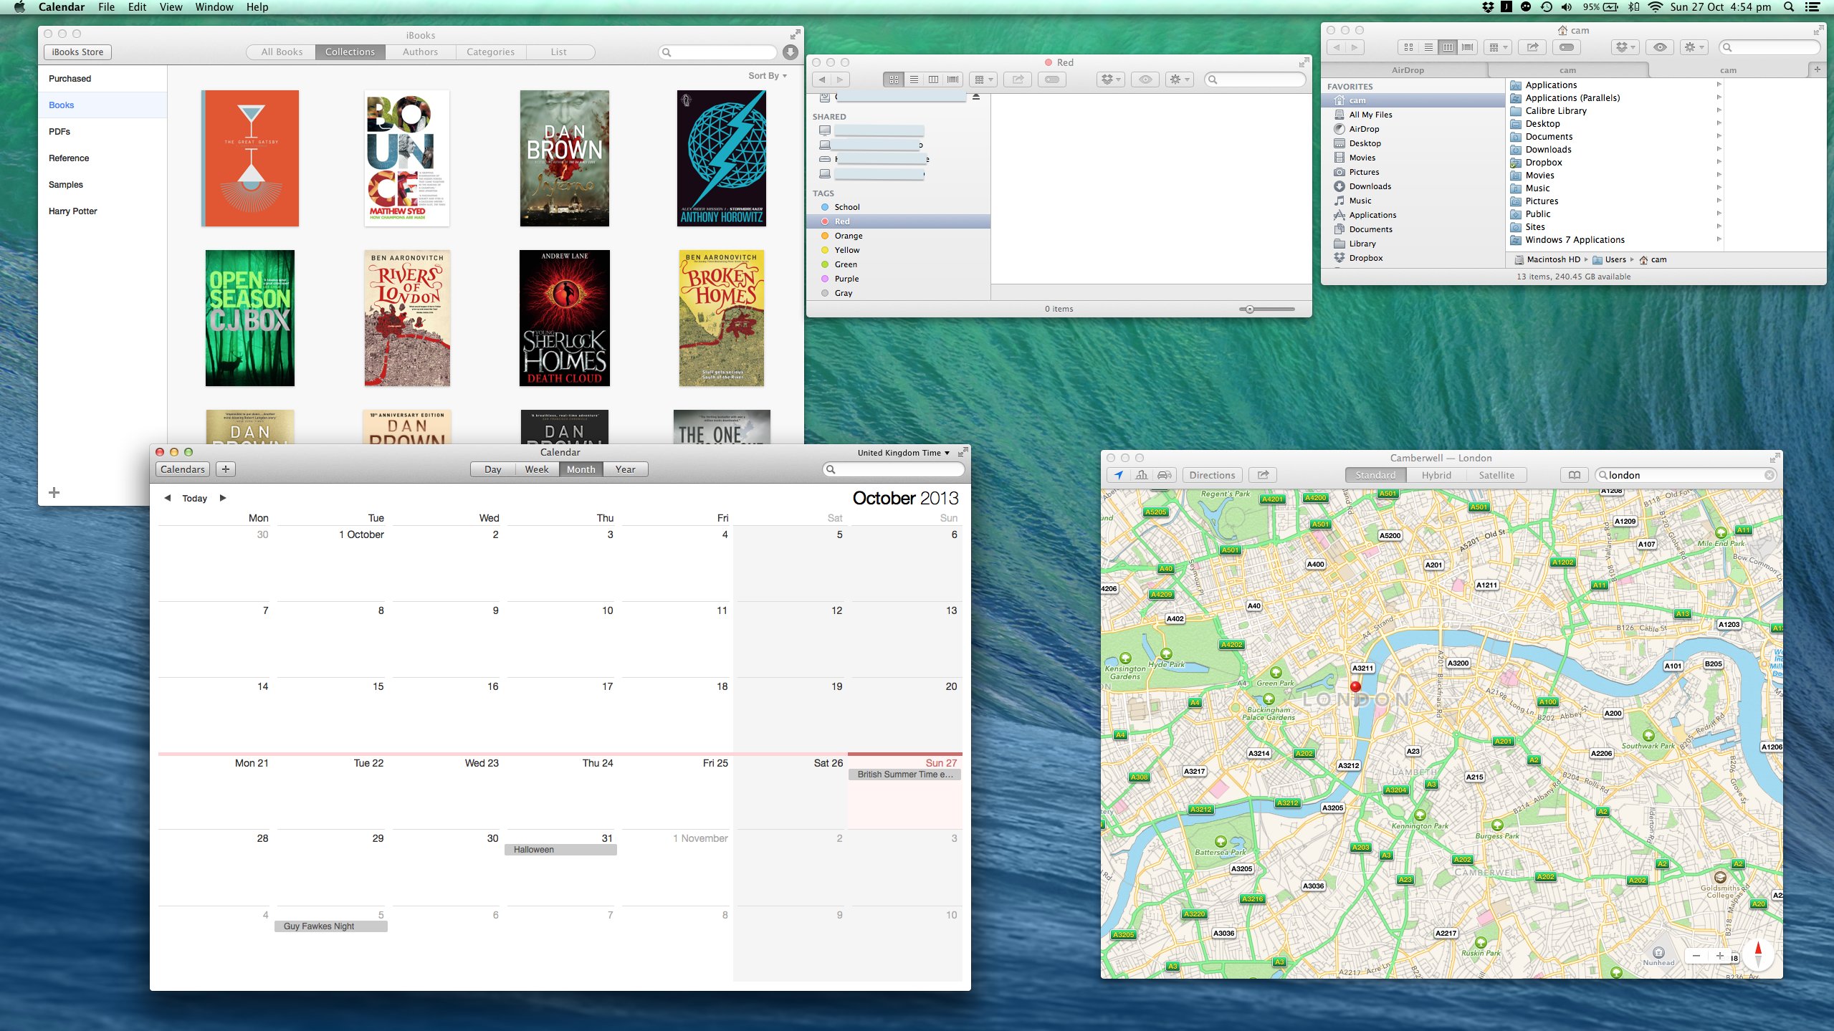This screenshot has height=1031, width=1834.
Task: Select Orange tag in Red Finder sidebar
Action: pos(898,236)
